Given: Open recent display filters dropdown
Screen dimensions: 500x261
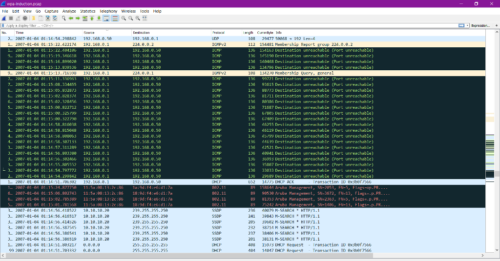Looking at the screenshot, I should [467, 25].
